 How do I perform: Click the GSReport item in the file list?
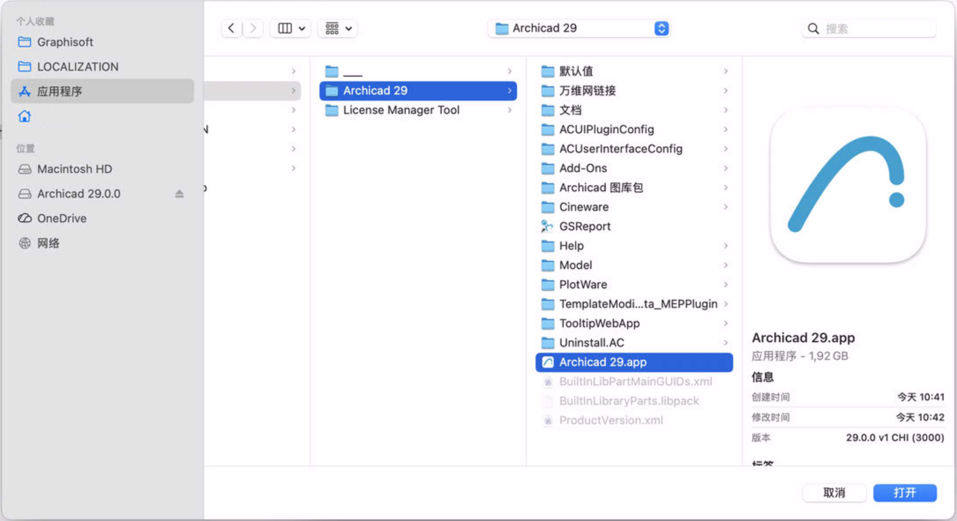tap(584, 226)
